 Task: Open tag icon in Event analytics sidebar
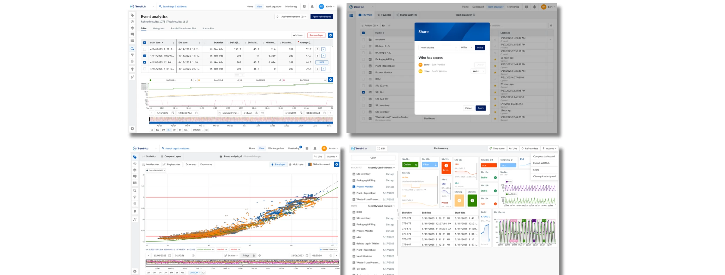(x=132, y=15)
